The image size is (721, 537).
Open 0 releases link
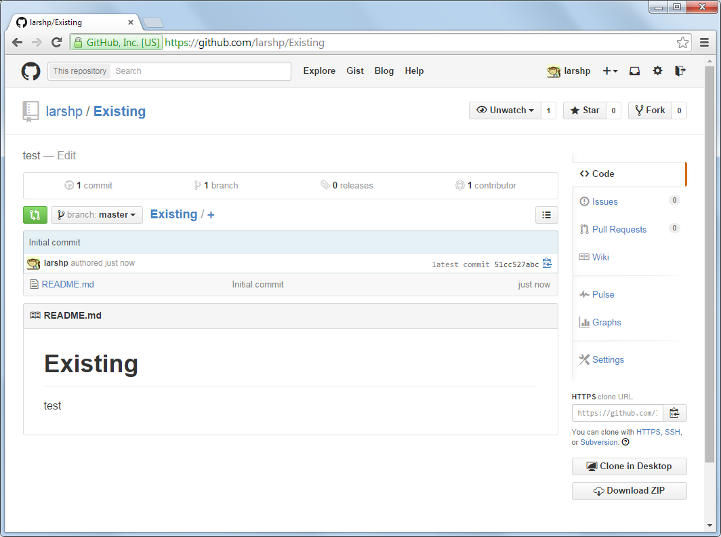pos(347,186)
